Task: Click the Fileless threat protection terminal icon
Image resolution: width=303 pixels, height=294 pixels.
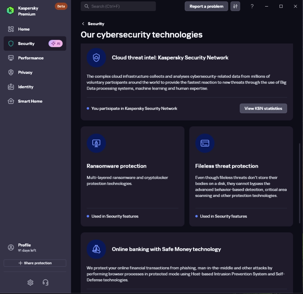Action: 205,143
